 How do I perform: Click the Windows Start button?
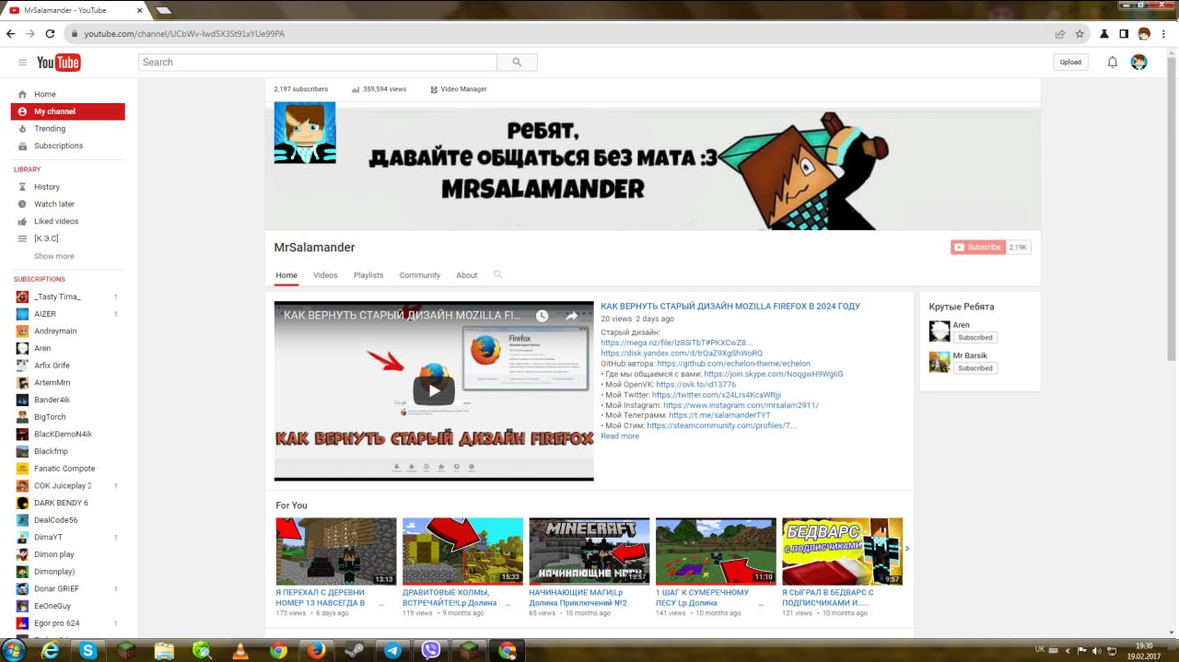click(x=14, y=650)
